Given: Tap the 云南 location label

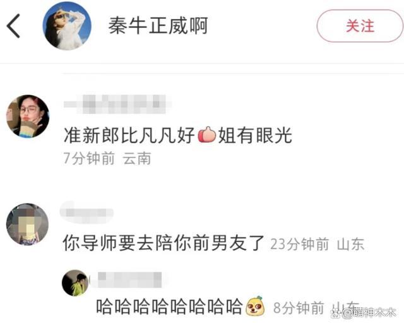Looking at the screenshot, I should 137,158.
